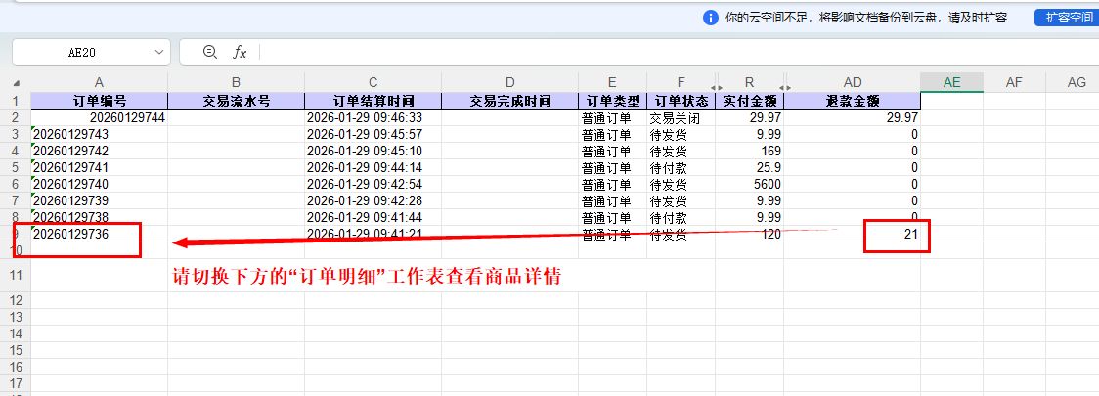
Task: Select order number cell 20260129741
Action: coord(100,167)
